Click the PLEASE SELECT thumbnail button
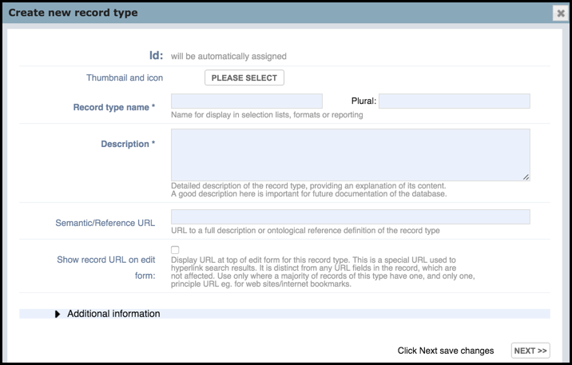572x365 pixels. pos(244,77)
